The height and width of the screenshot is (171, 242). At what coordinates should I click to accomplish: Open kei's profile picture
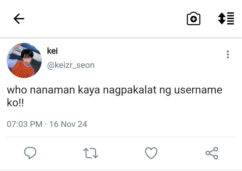pyautogui.click(x=24, y=60)
